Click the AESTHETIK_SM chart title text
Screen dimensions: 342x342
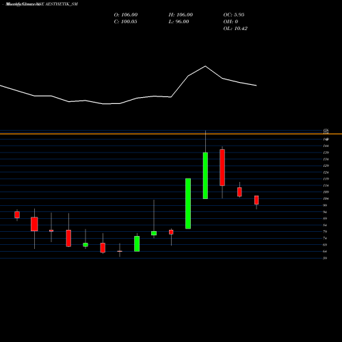coord(62,4)
